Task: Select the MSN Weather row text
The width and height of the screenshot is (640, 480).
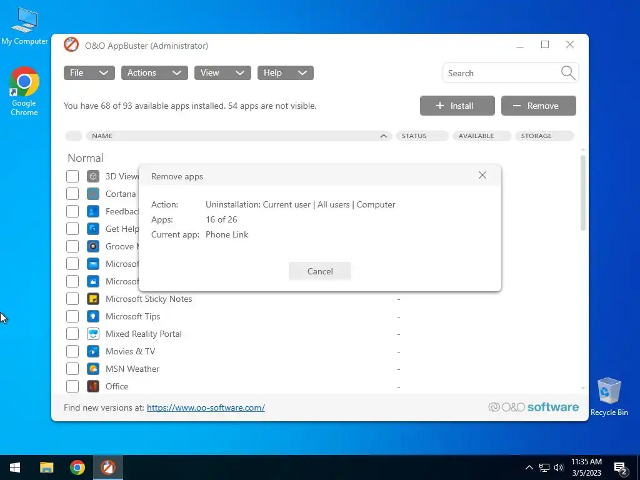Action: pyautogui.click(x=132, y=369)
